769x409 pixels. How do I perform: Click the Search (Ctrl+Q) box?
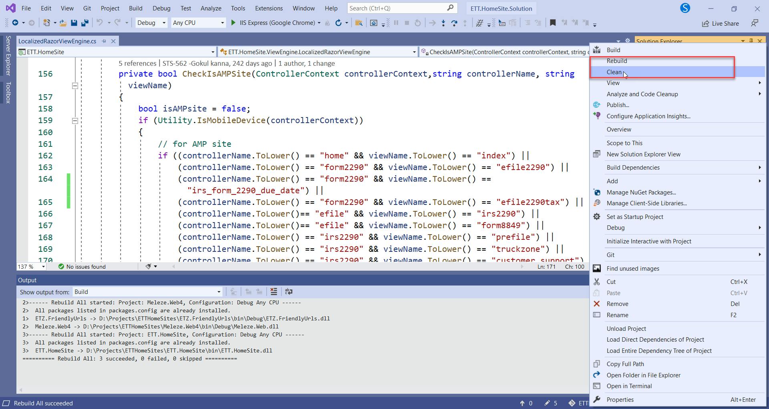coord(402,8)
